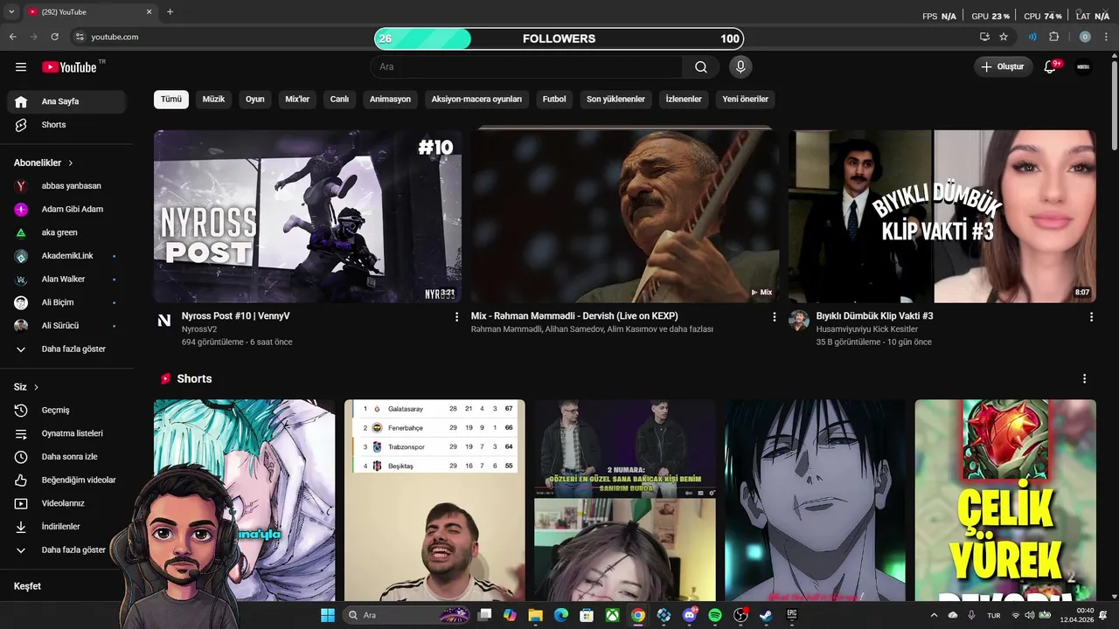The image size is (1119, 629).
Task: Select the Canlı filter chip
Action: tap(339, 99)
